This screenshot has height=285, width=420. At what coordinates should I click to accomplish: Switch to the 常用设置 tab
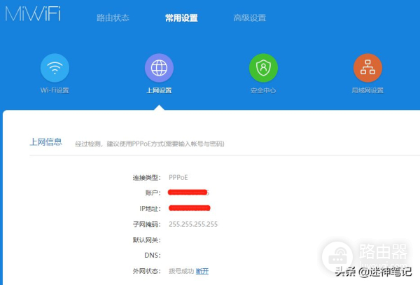[181, 18]
